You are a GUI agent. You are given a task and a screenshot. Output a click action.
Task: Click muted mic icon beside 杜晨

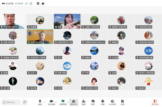point(110,73)
